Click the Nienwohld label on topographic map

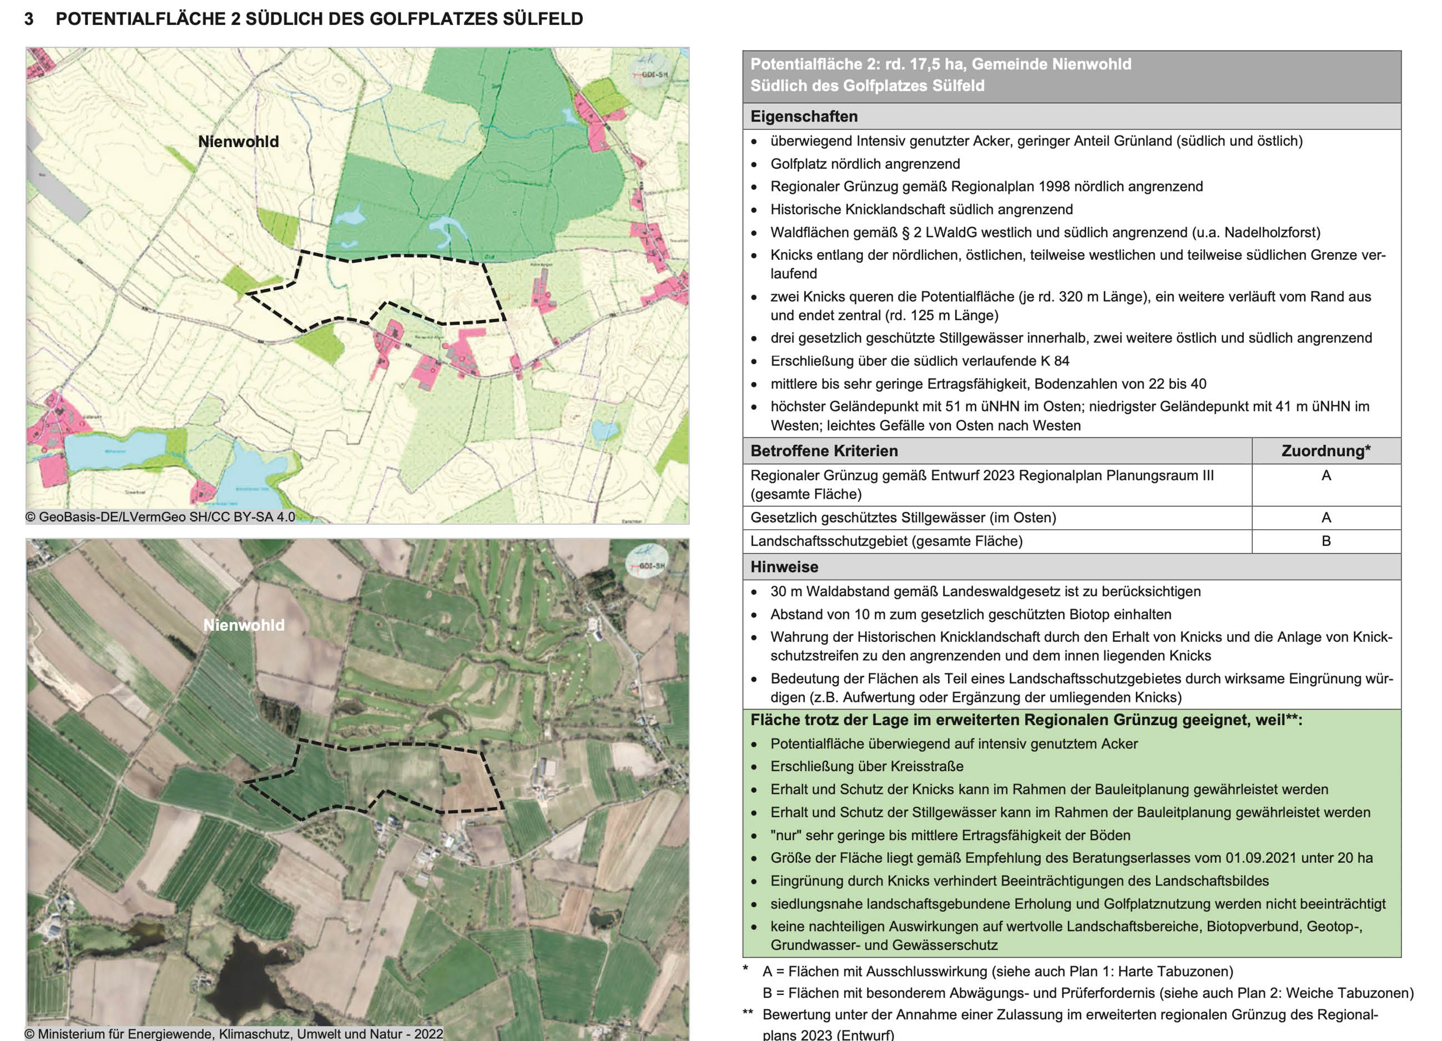[239, 142]
